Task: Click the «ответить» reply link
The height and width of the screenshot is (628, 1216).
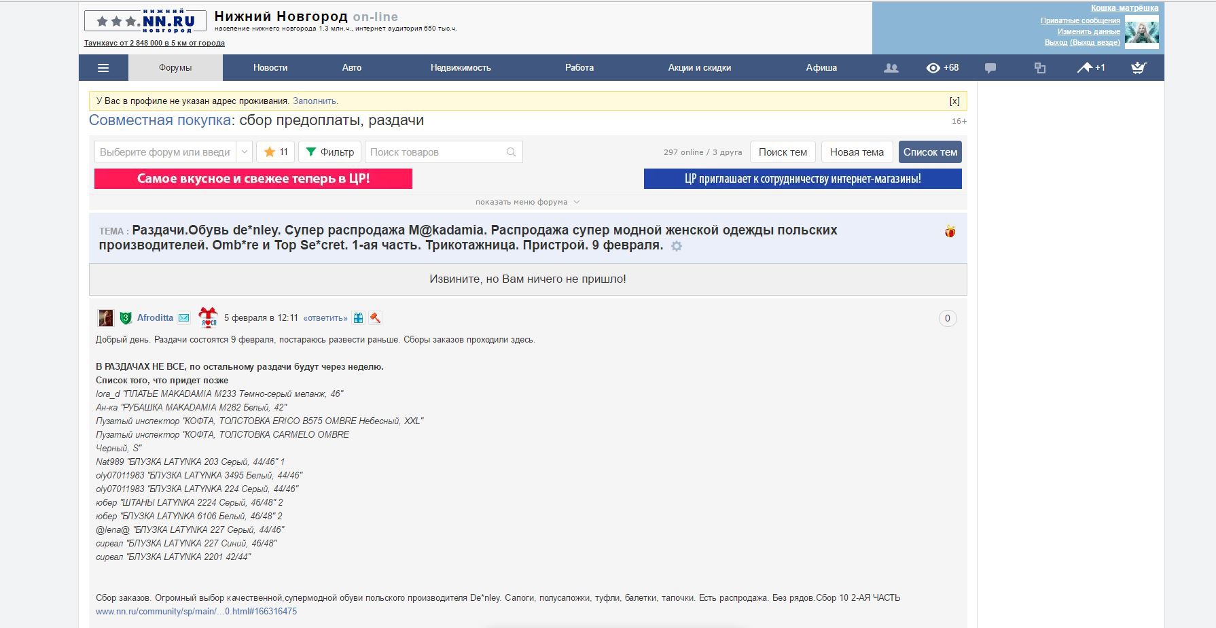Action: [x=325, y=318]
